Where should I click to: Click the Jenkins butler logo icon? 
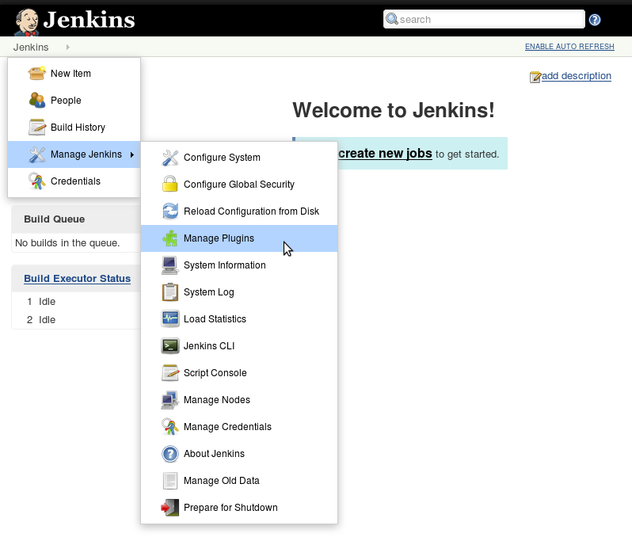[x=27, y=21]
